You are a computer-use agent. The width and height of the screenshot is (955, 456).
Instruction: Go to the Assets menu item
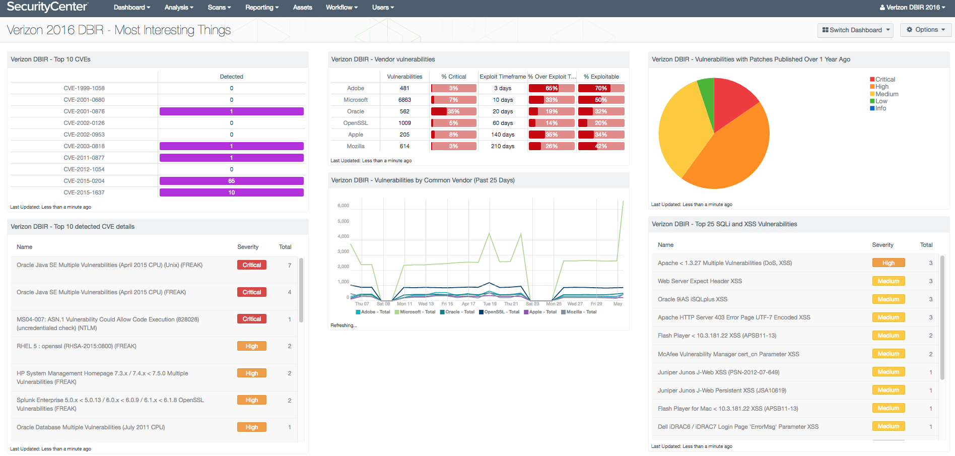tap(302, 8)
